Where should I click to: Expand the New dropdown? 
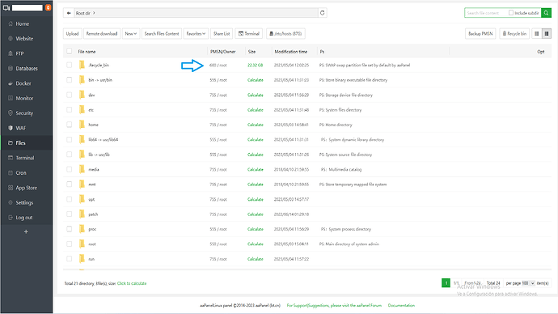click(x=130, y=34)
